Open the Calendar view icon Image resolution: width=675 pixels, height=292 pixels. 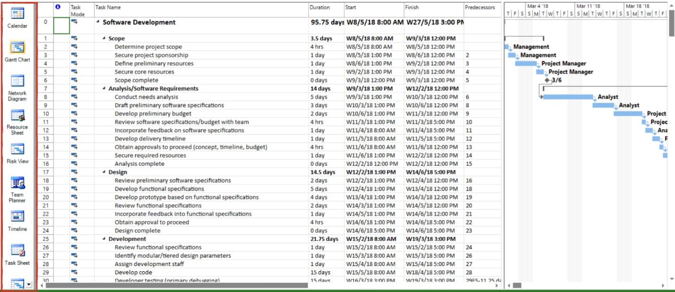pos(18,13)
